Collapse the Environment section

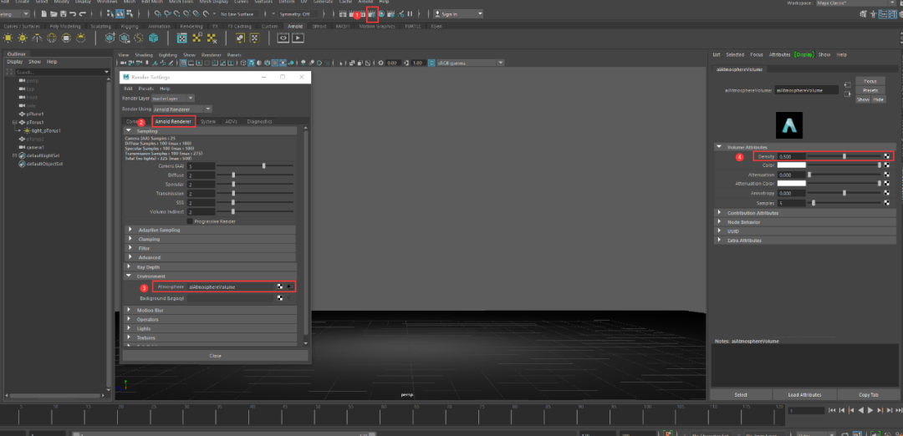[211, 276]
